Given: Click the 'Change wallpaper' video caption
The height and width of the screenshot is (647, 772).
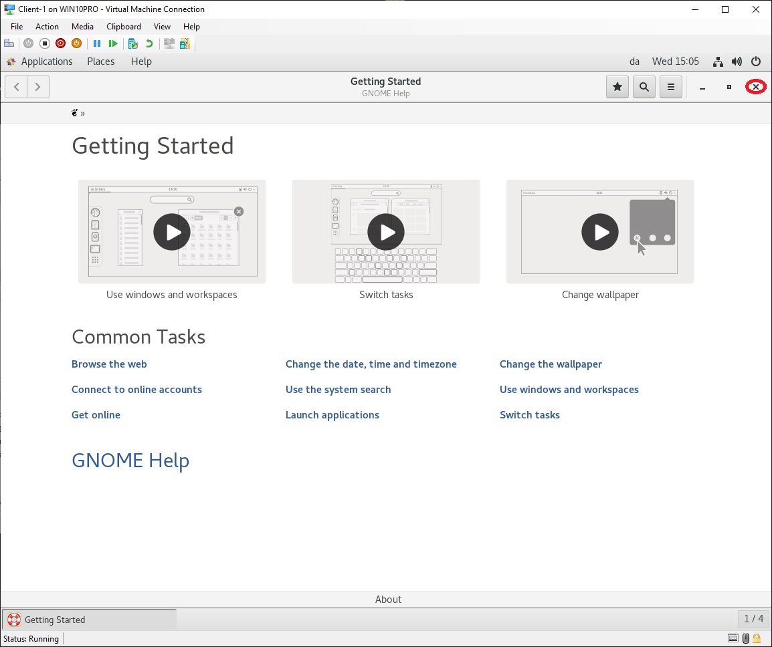Looking at the screenshot, I should (600, 295).
